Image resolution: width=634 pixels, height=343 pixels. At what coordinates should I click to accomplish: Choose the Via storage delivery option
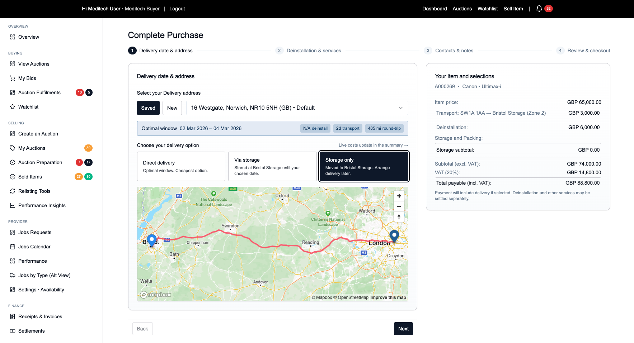click(272, 166)
